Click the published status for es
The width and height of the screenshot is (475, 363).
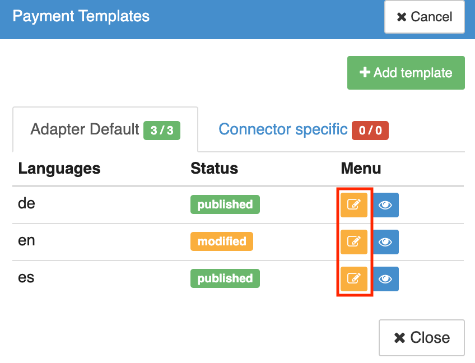click(x=225, y=278)
